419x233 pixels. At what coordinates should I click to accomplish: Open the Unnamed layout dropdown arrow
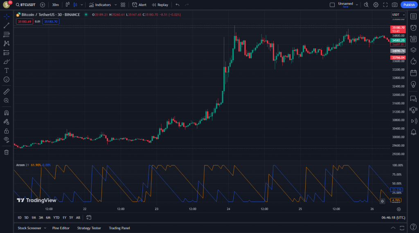pos(357,5)
